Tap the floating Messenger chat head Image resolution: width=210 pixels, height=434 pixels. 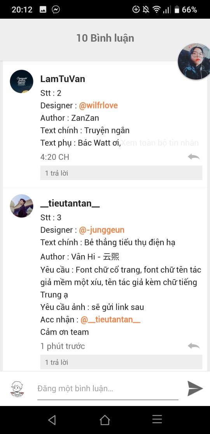[x=194, y=61]
